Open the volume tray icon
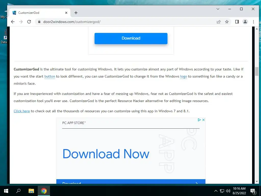 click(x=228, y=191)
